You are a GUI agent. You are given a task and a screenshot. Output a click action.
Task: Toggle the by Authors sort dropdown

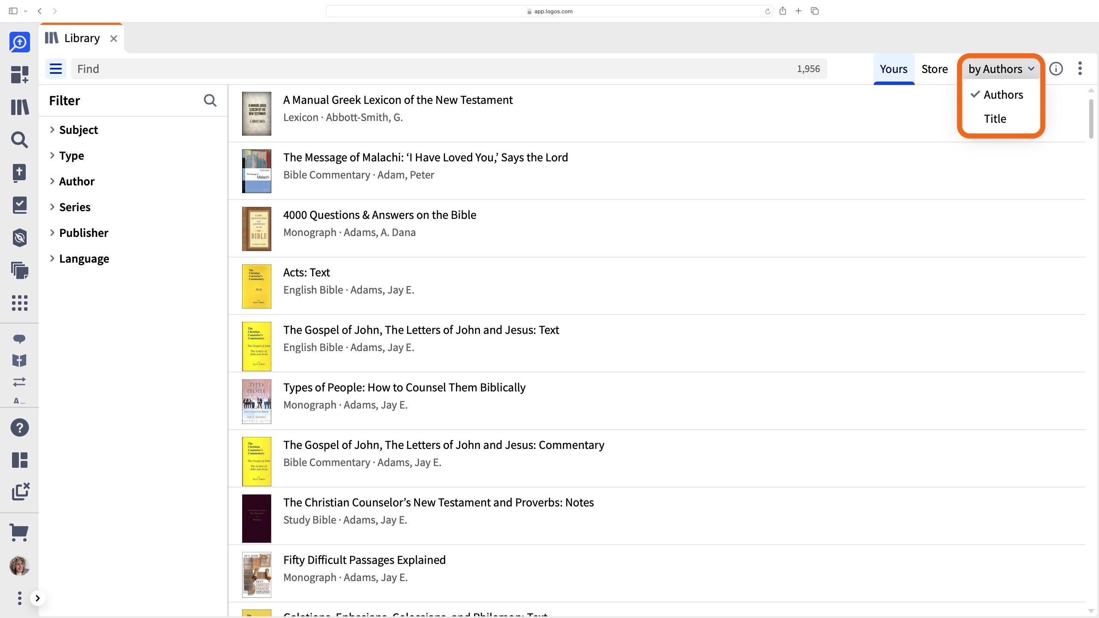pos(1001,69)
